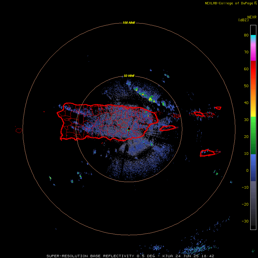Click the St. Croix island outline
Image resolution: width=258 pixels, height=258 pixels.
pos(208,153)
